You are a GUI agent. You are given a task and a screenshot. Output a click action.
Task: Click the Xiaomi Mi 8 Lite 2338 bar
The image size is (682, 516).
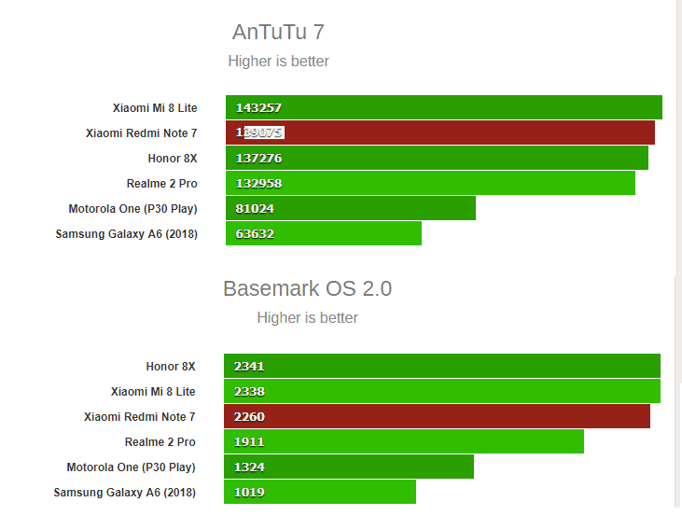(x=441, y=392)
